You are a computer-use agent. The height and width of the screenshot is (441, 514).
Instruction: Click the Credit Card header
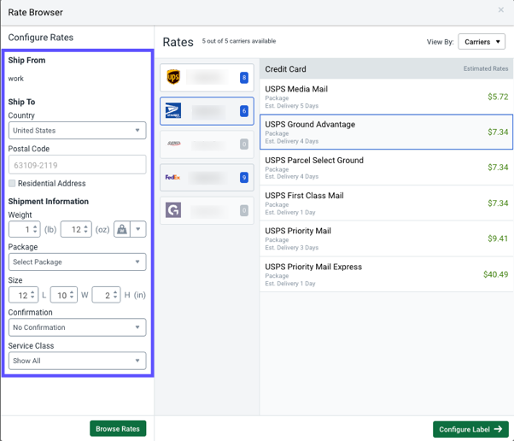[x=285, y=69]
